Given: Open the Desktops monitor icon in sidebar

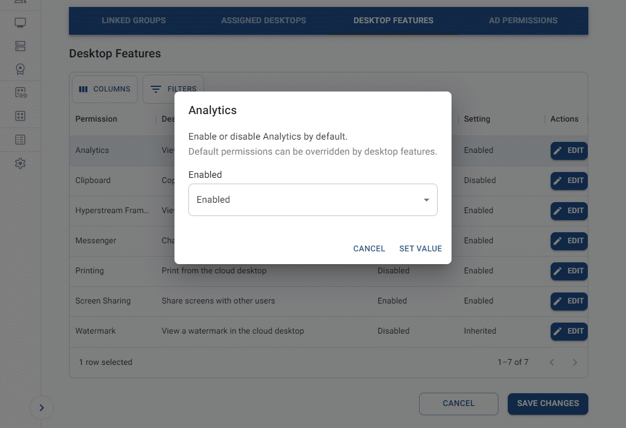Looking at the screenshot, I should (x=21, y=22).
